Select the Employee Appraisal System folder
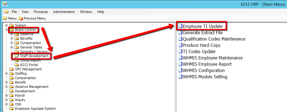Viewport: 287px width, 112px height. pos(35,109)
